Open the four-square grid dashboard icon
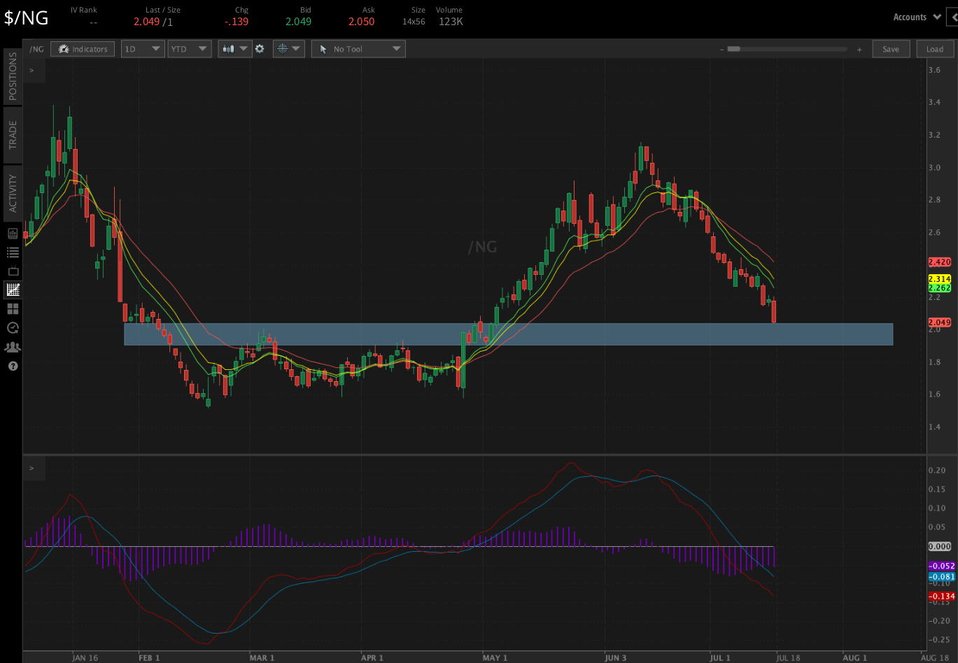 pyautogui.click(x=13, y=308)
